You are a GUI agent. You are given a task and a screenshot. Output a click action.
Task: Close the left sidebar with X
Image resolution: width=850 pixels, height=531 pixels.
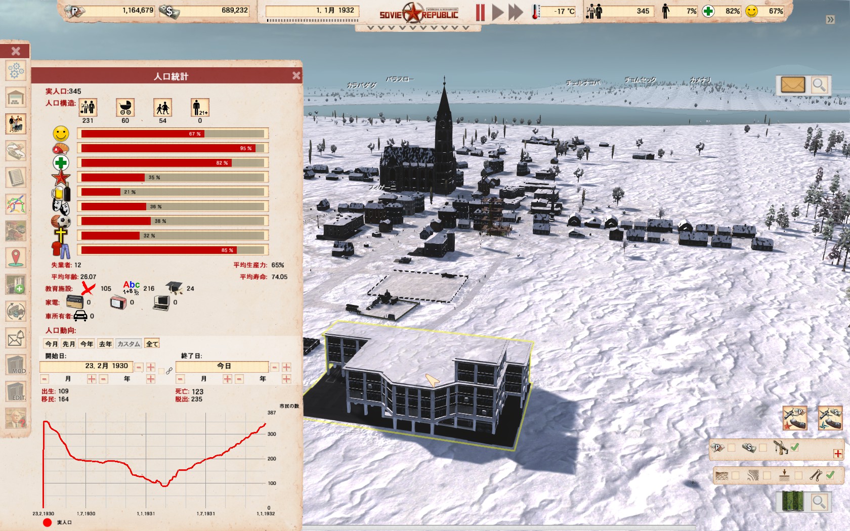(x=16, y=51)
